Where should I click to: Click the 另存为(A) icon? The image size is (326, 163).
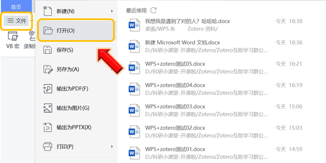click(x=47, y=69)
